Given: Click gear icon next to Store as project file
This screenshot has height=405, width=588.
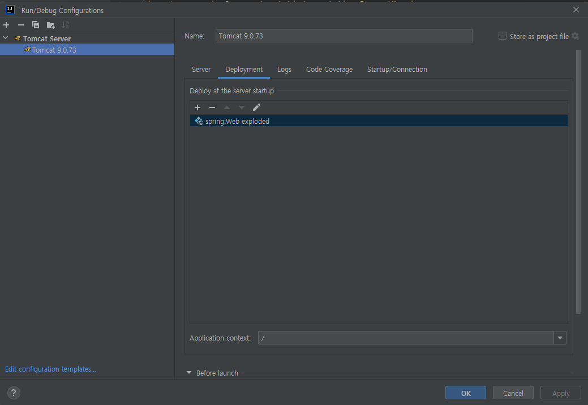Looking at the screenshot, I should point(575,36).
